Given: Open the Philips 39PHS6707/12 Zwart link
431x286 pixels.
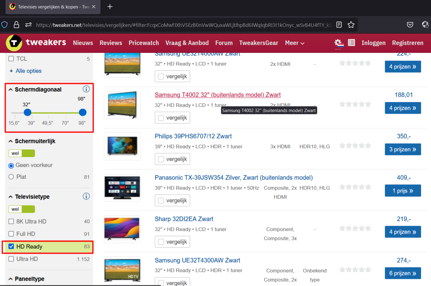Looking at the screenshot, I should click(x=193, y=136).
